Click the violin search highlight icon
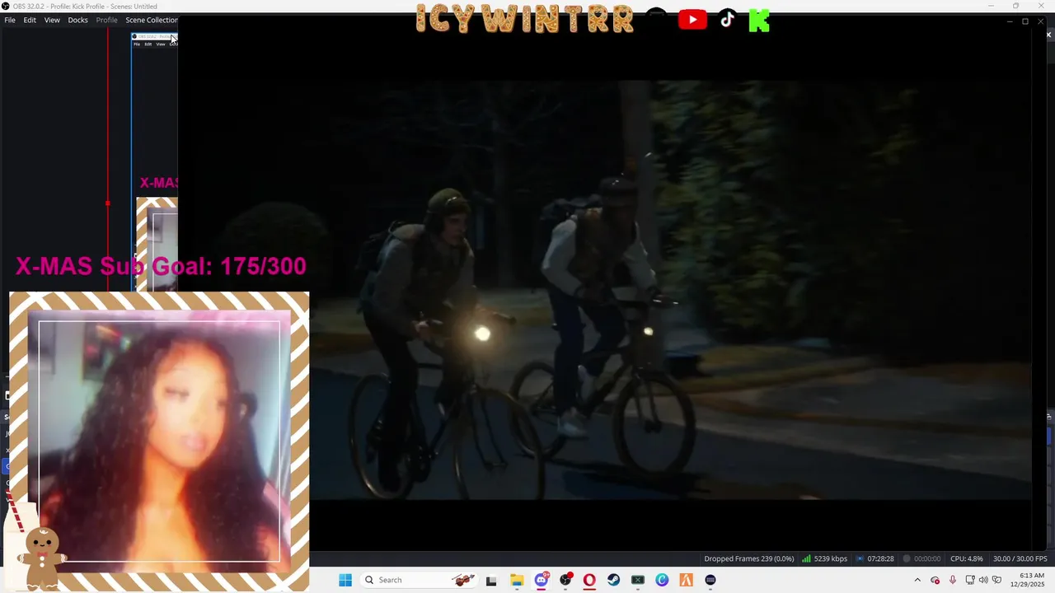This screenshot has width=1055, height=593. pos(464,580)
